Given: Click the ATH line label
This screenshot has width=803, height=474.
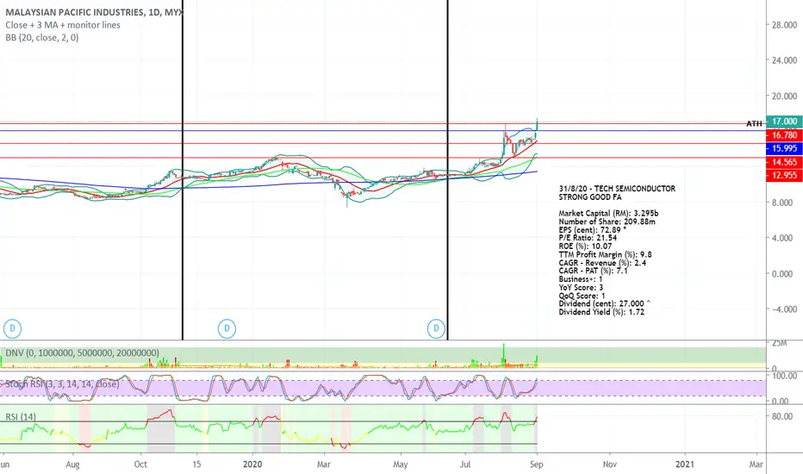Looking at the screenshot, I should click(x=754, y=123).
